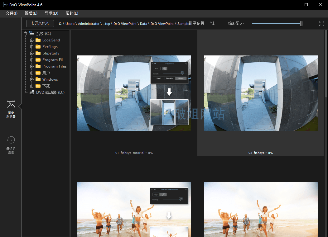
Task: Select the LocalSend tree row text
Action: click(51, 40)
